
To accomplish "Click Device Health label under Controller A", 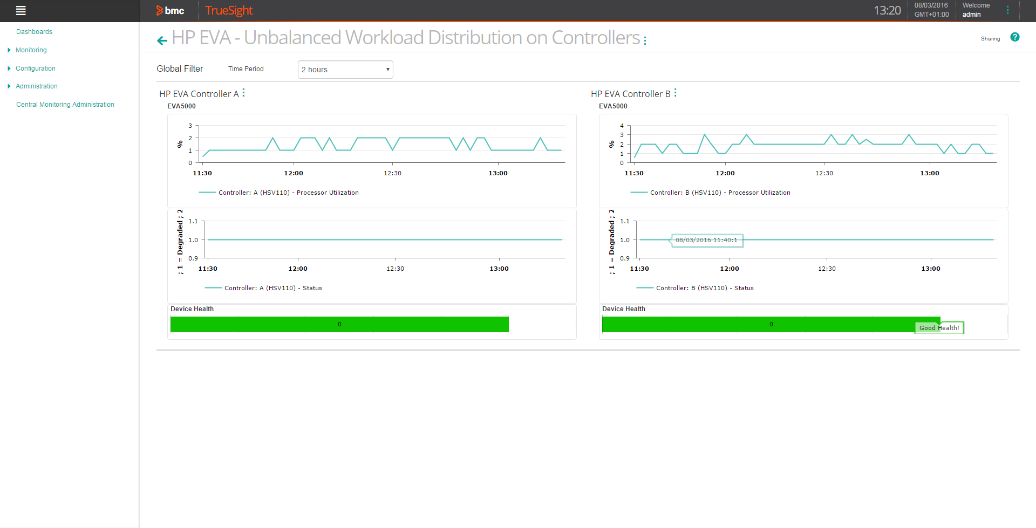I will [x=192, y=309].
